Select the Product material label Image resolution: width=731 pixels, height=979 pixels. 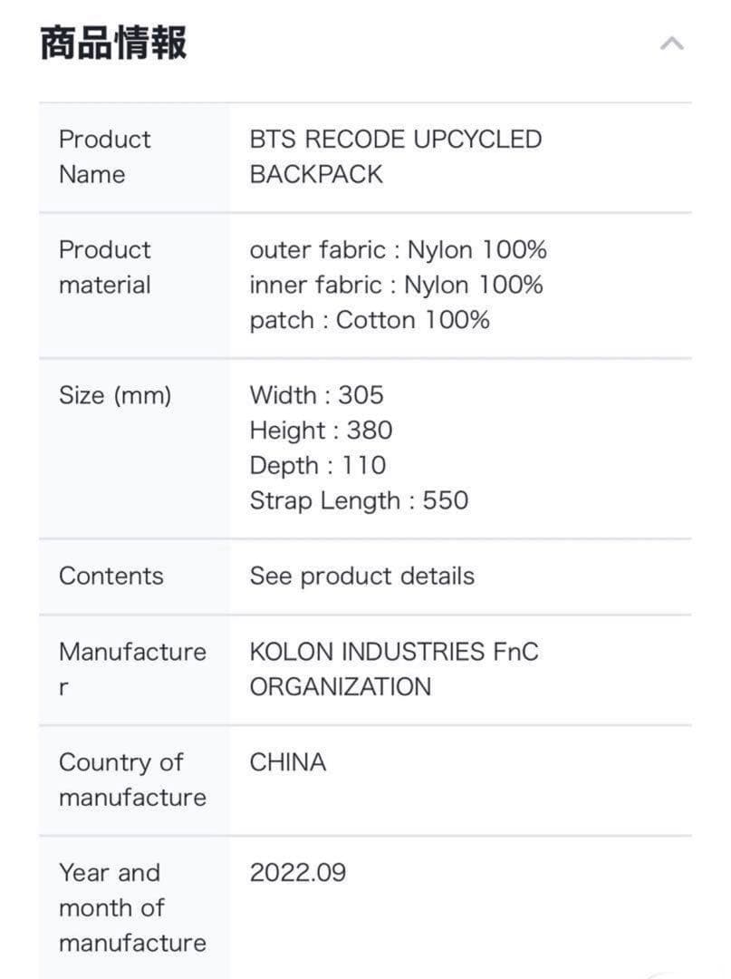coord(104,267)
